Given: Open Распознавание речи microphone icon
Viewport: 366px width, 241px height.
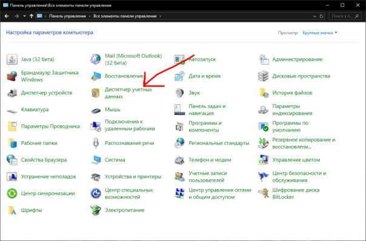Looking at the screenshot, I should (96, 143).
